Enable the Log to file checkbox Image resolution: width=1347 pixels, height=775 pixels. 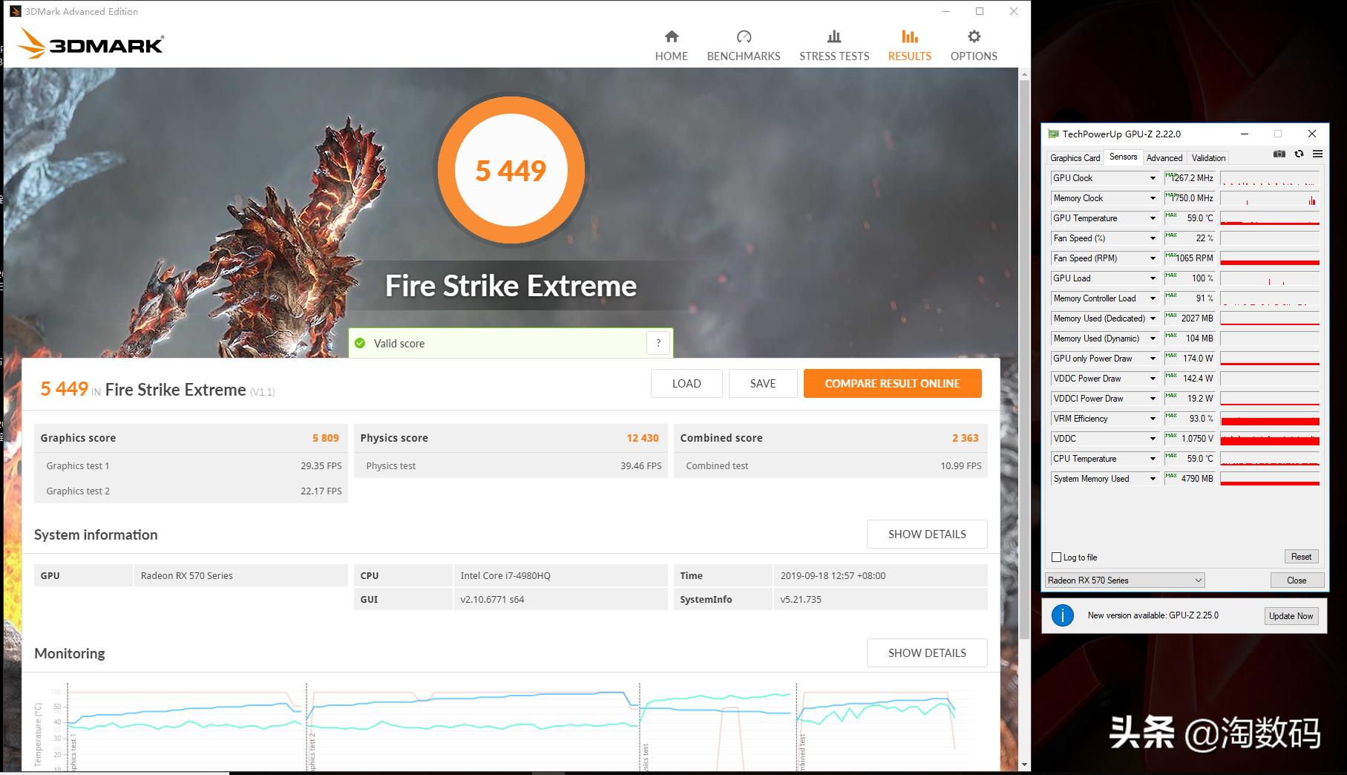(1057, 557)
